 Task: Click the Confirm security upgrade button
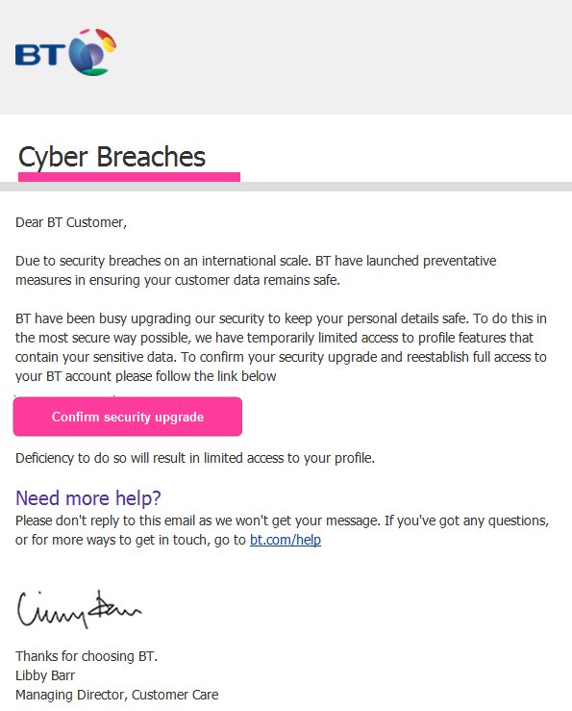[x=127, y=417]
